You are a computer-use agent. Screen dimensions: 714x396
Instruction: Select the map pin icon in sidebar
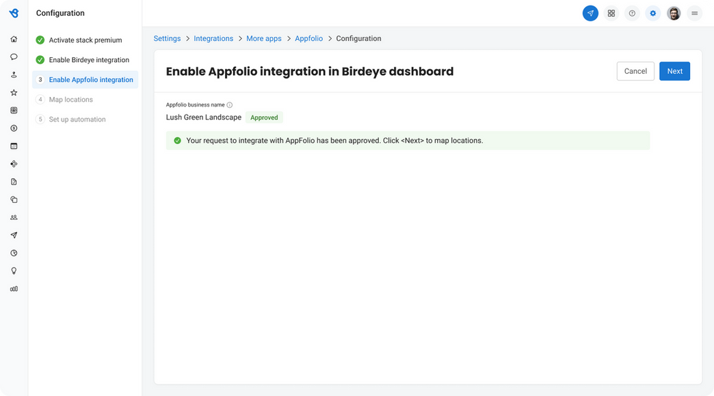14,74
